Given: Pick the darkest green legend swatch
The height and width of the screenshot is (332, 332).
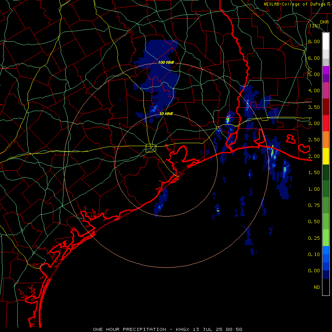Looking at the screenshot, I should [x=326, y=173].
